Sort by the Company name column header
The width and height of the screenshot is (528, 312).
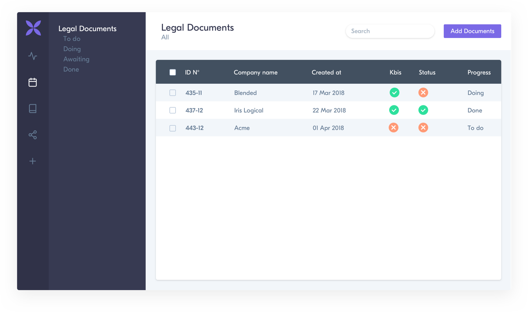click(256, 72)
